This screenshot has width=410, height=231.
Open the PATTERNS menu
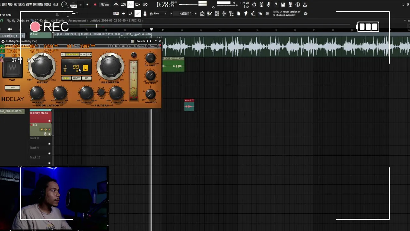pos(19,4)
